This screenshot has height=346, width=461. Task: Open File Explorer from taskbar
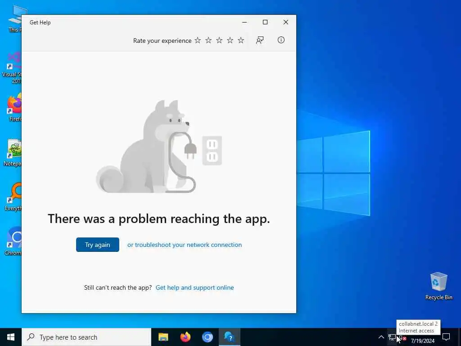pos(163,337)
